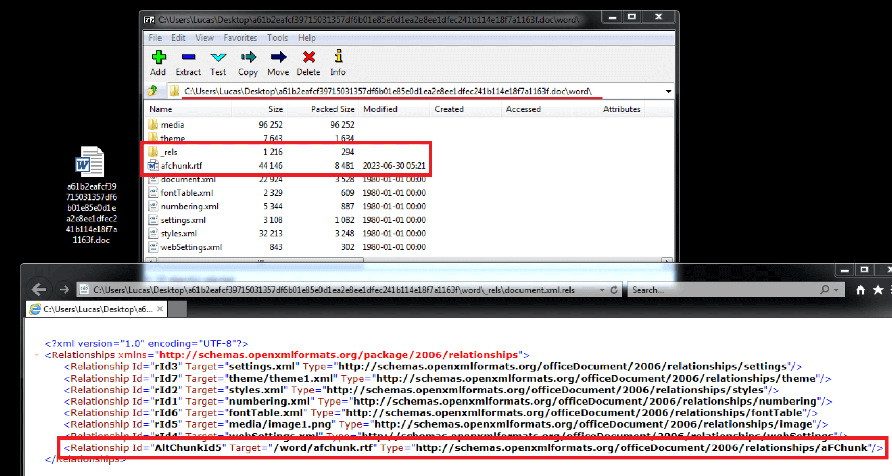Click the Copy toolbar icon
Image resolution: width=892 pixels, height=476 pixels.
coord(248,62)
